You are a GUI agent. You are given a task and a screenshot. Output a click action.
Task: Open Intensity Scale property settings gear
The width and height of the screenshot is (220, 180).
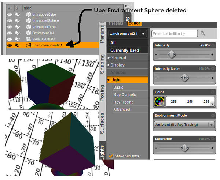pyautogui.click(x=213, y=68)
